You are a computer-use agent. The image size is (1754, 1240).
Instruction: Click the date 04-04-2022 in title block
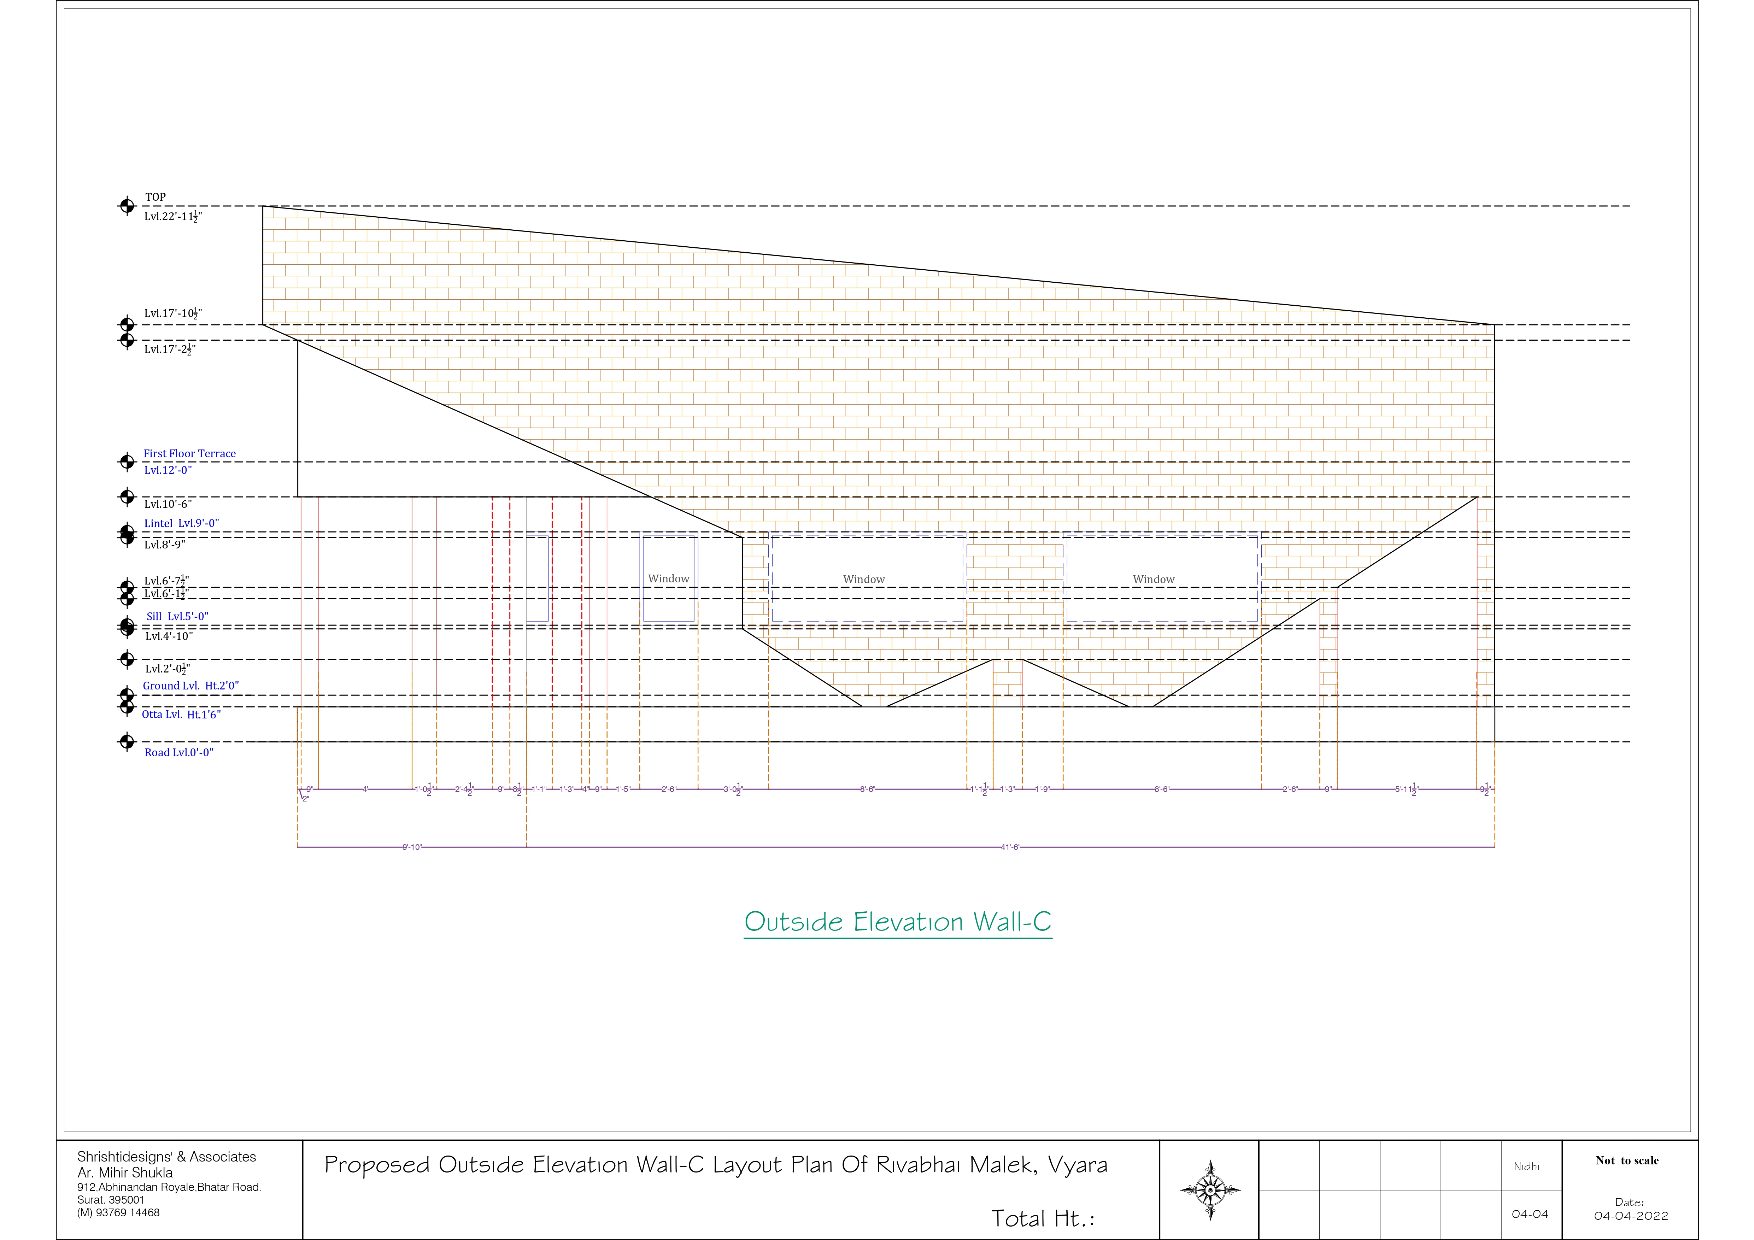point(1630,1216)
